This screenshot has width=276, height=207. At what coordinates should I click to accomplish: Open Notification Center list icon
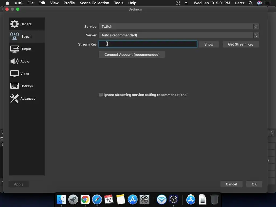267,3
